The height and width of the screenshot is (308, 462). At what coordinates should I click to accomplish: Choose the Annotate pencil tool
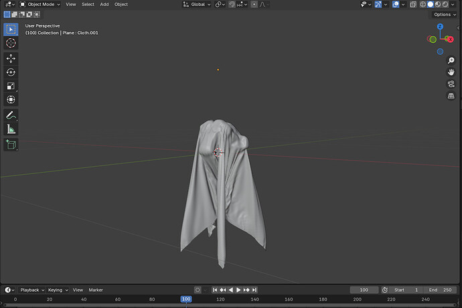(x=11, y=115)
